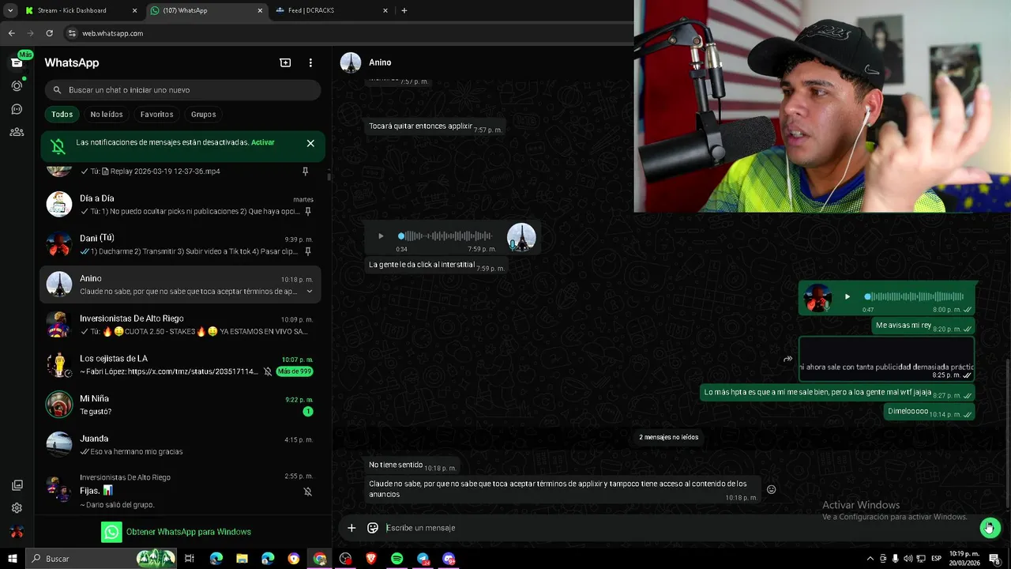
Task: Open the Mi Niña chat
Action: [180, 405]
